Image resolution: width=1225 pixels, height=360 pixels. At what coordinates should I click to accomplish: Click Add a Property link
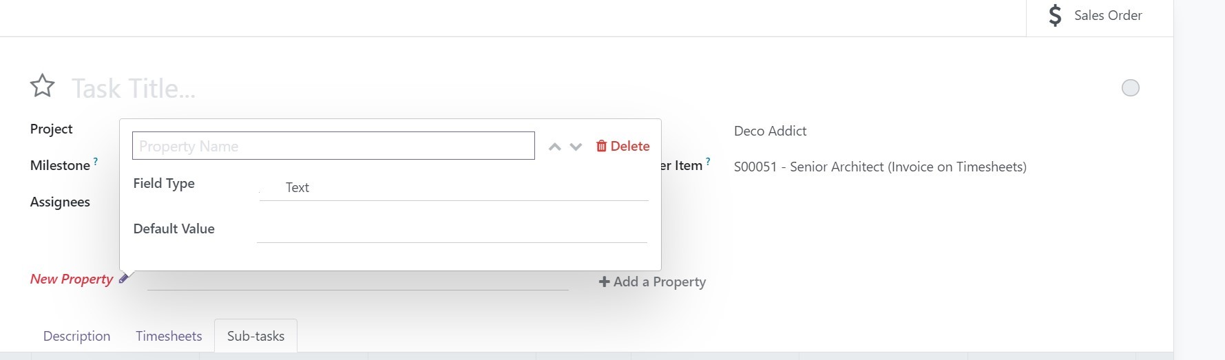coord(653,282)
